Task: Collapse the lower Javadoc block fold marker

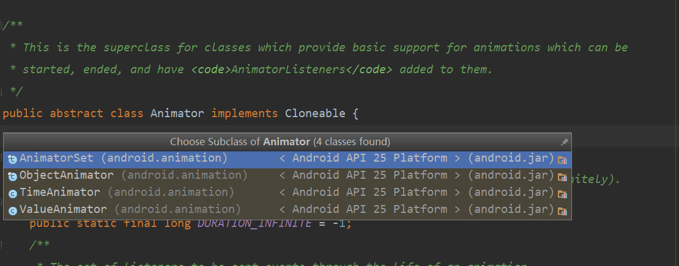Action: (1, 246)
